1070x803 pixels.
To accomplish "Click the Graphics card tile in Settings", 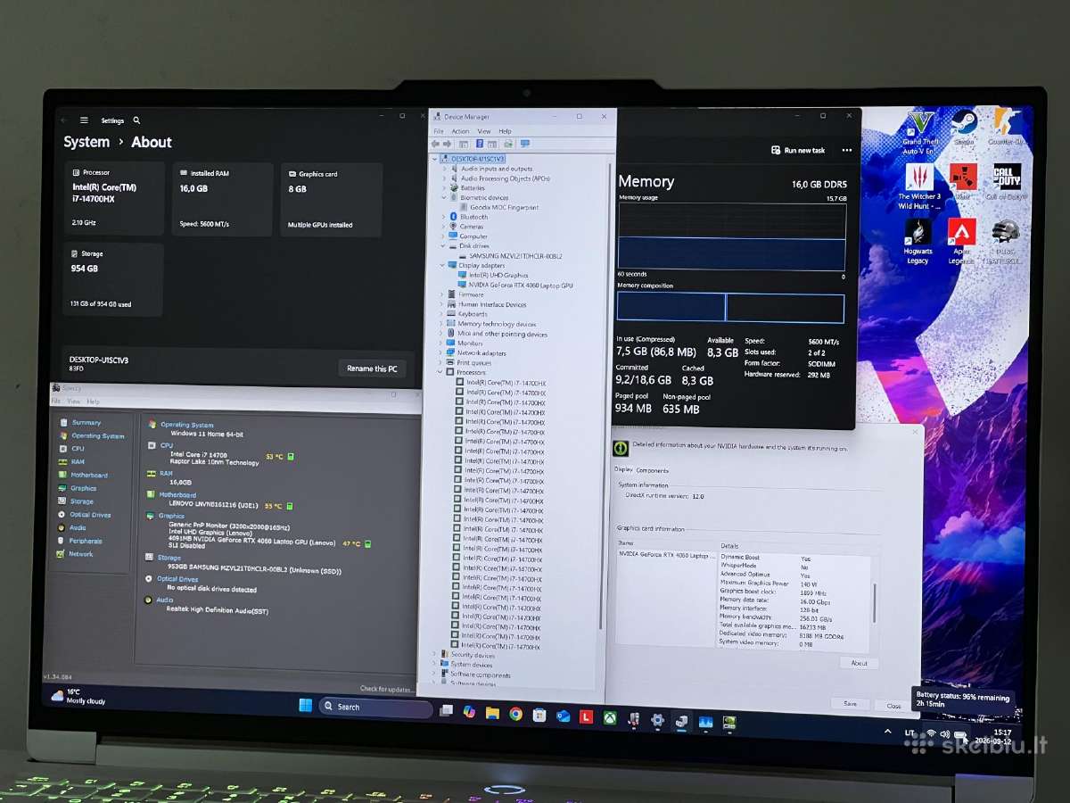I will [x=332, y=199].
